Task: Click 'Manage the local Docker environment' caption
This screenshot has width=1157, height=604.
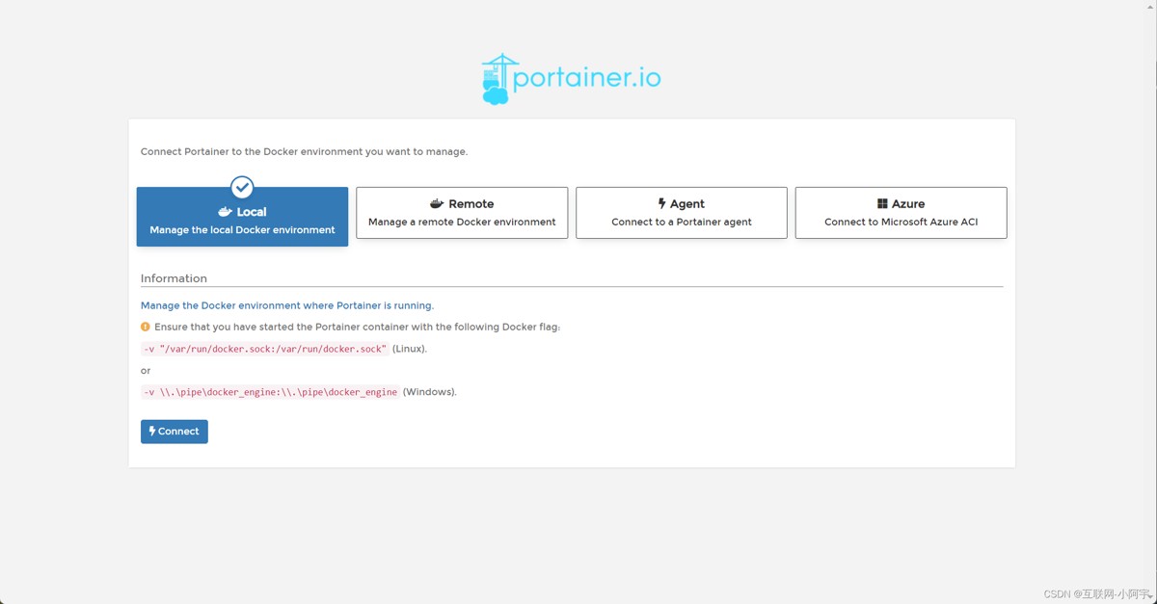Action: coord(242,230)
